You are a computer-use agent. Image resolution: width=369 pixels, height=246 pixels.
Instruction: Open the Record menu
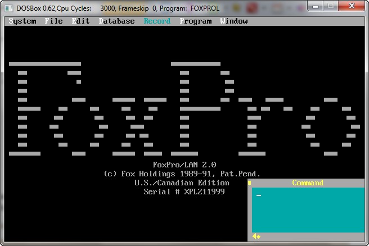pyautogui.click(x=157, y=21)
